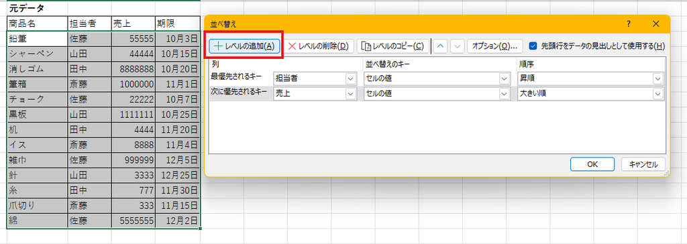Click the レベルのコピー button
This screenshot has width=687, height=244.
click(x=392, y=46)
